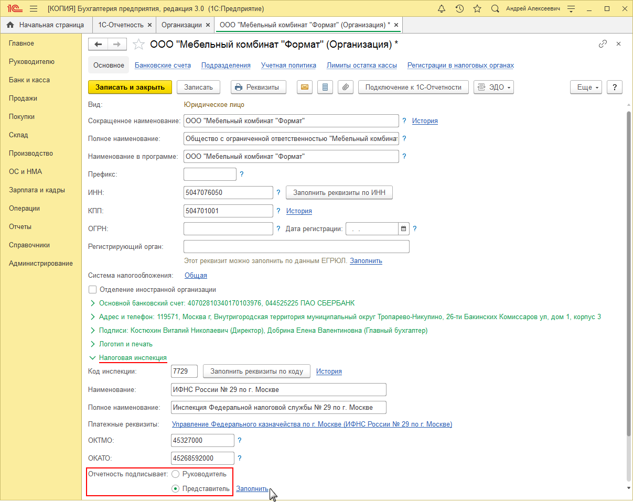The height and width of the screenshot is (502, 633).
Task: Click the Записать и закрыть button
Action: click(130, 88)
